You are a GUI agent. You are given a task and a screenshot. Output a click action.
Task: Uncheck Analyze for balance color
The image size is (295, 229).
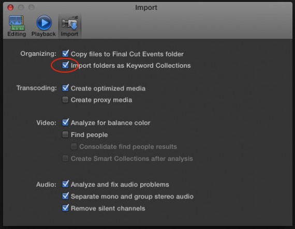[x=65, y=123]
